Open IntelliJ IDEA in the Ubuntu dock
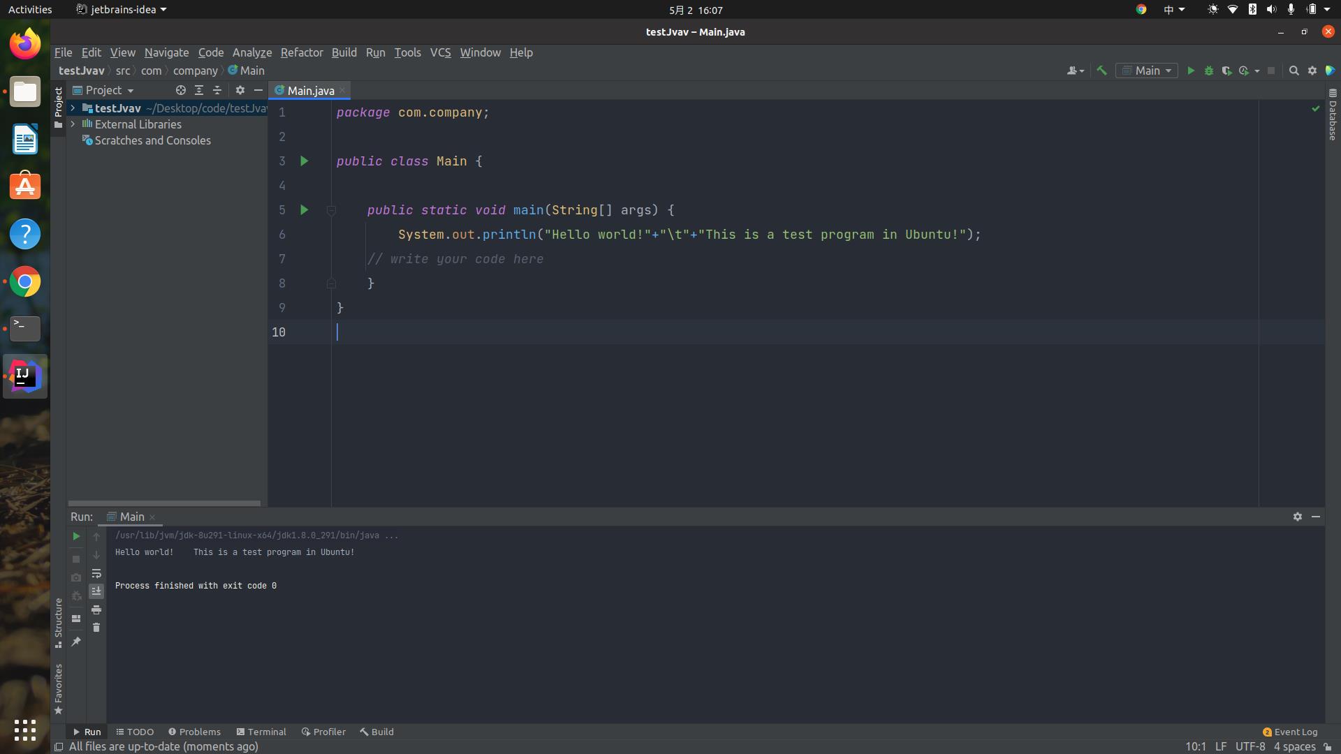The image size is (1341, 754). tap(25, 376)
